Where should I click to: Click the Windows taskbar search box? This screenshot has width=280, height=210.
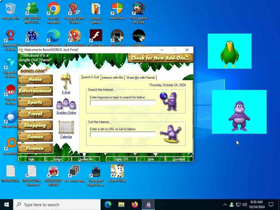(x=57, y=205)
